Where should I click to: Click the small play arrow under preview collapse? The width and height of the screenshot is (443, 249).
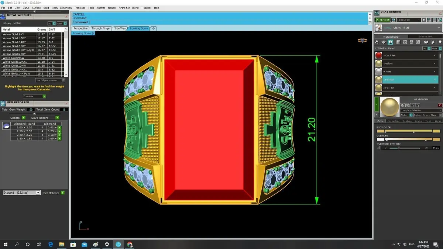click(377, 115)
